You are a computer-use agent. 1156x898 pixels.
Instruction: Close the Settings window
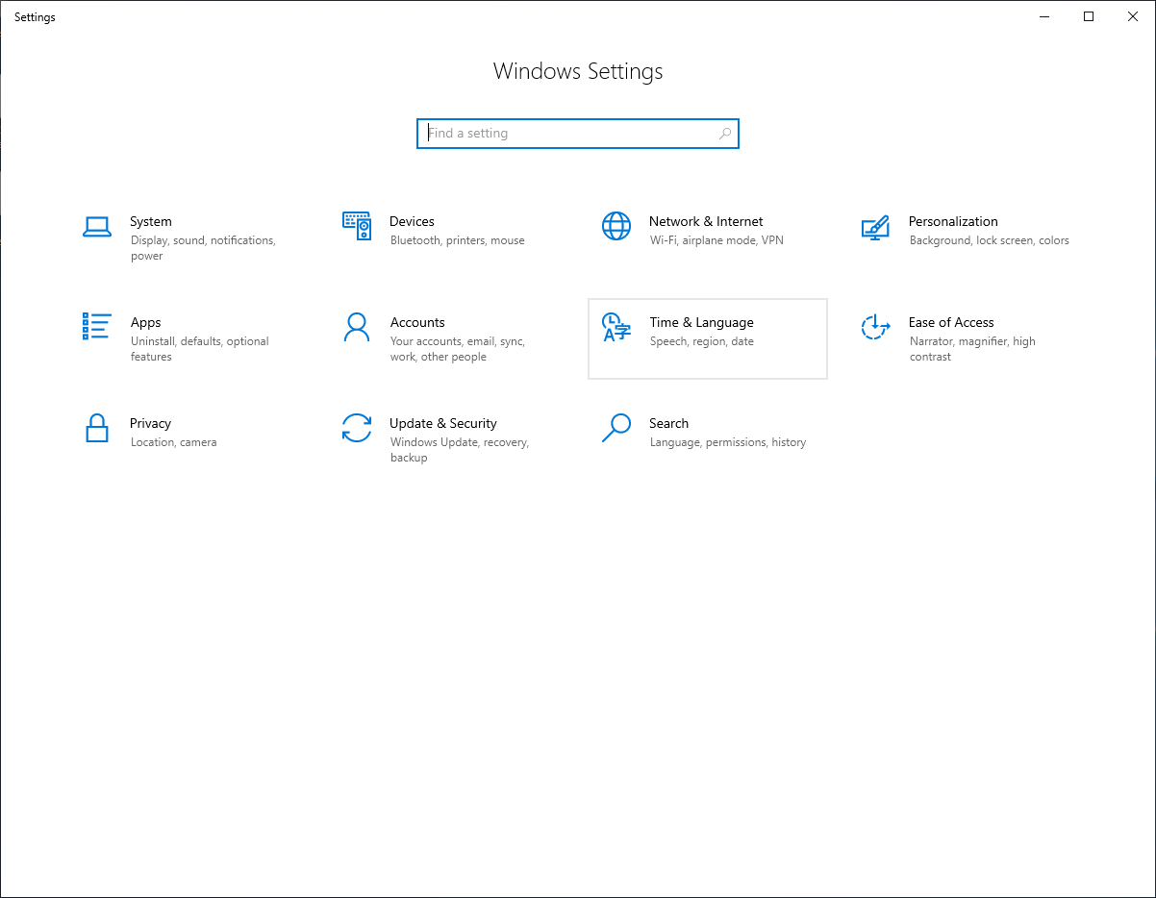(1133, 16)
